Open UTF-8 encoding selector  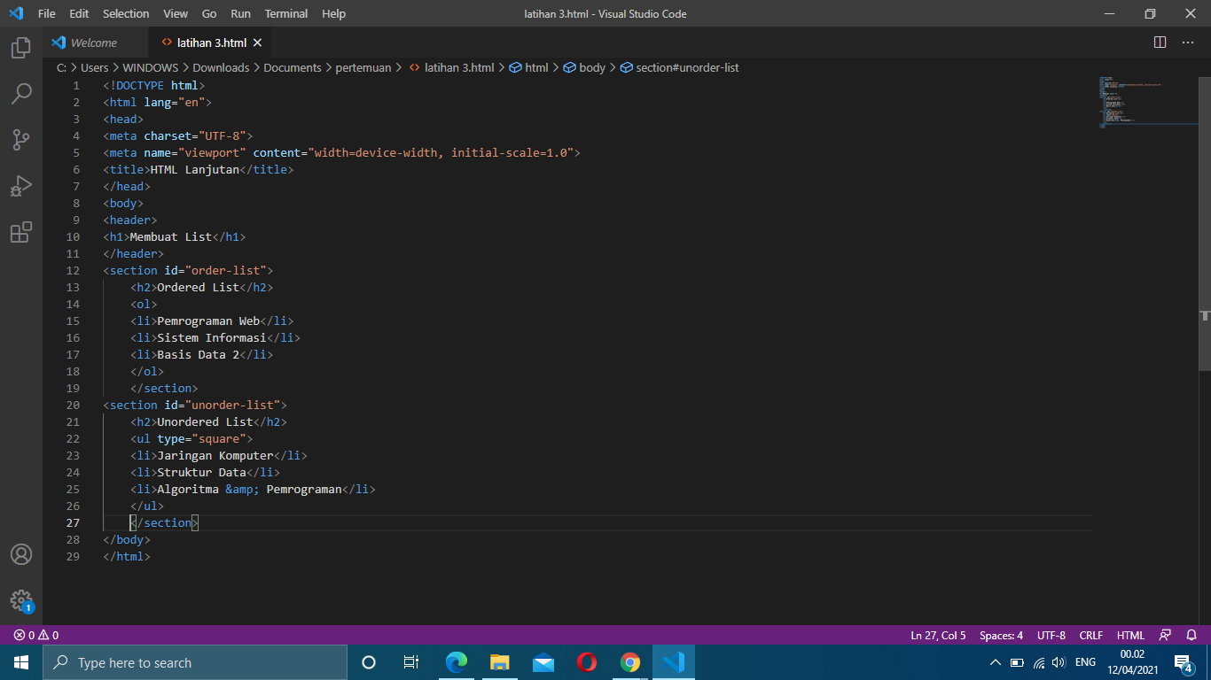tap(1051, 635)
